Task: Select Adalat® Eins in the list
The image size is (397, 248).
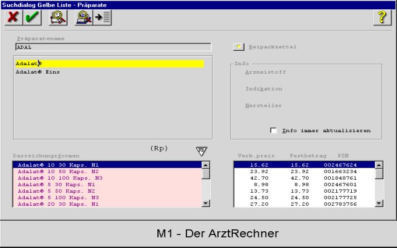Action: pyautogui.click(x=38, y=72)
